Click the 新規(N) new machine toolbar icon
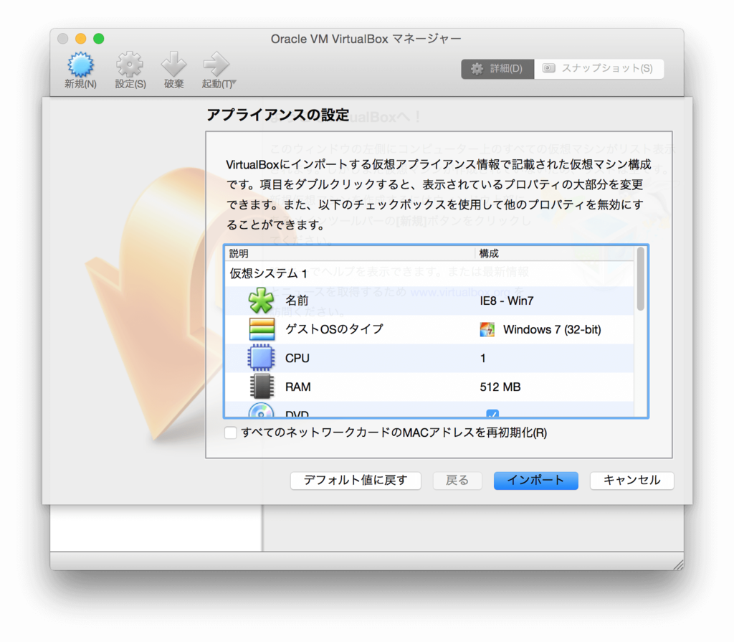Image resolution: width=734 pixels, height=642 pixels. coord(80,65)
